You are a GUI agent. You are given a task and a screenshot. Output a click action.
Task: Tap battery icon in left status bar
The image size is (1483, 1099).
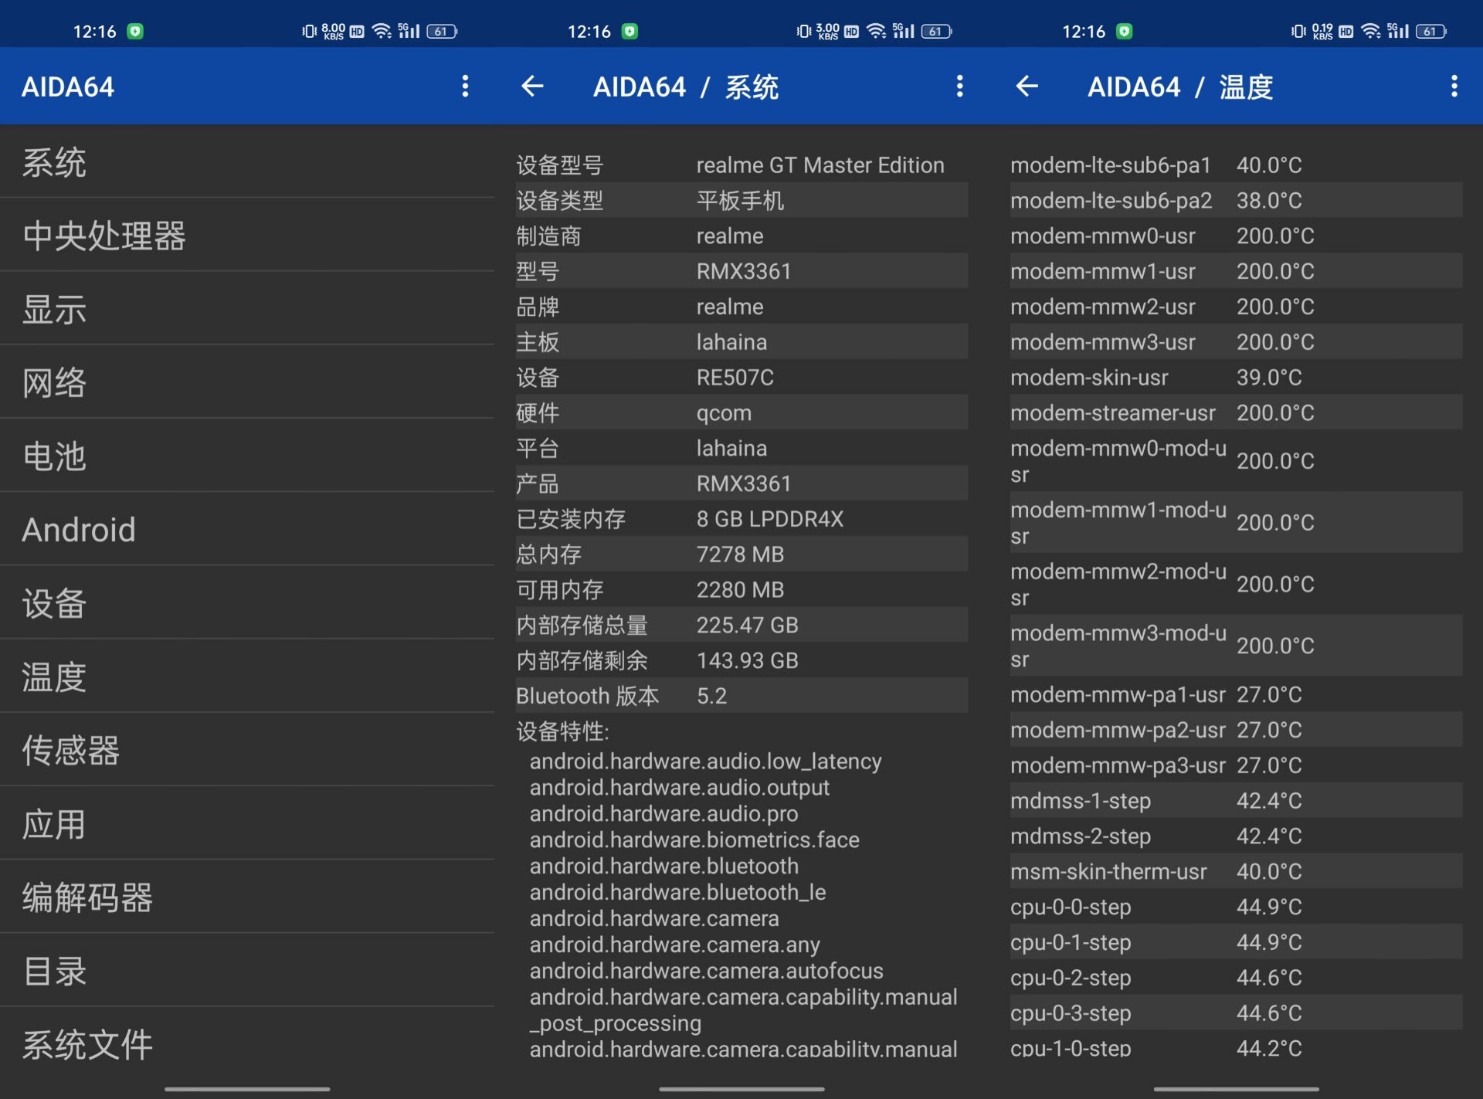(442, 32)
